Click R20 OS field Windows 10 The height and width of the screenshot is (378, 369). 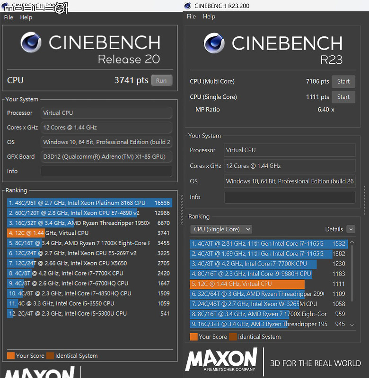[x=106, y=142]
